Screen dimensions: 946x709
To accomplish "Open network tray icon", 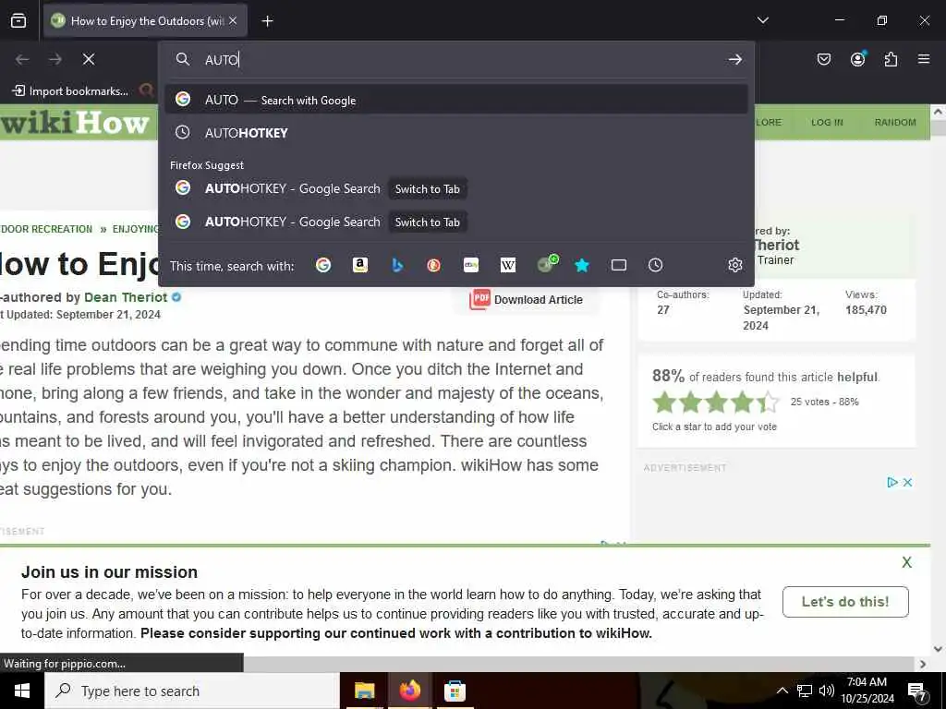I will click(x=805, y=691).
